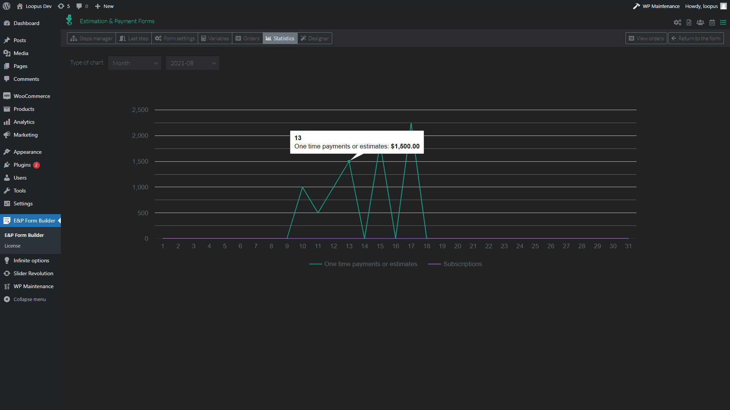Switch to the Orders tab
Viewport: 730px width, 410px height.
248,38
